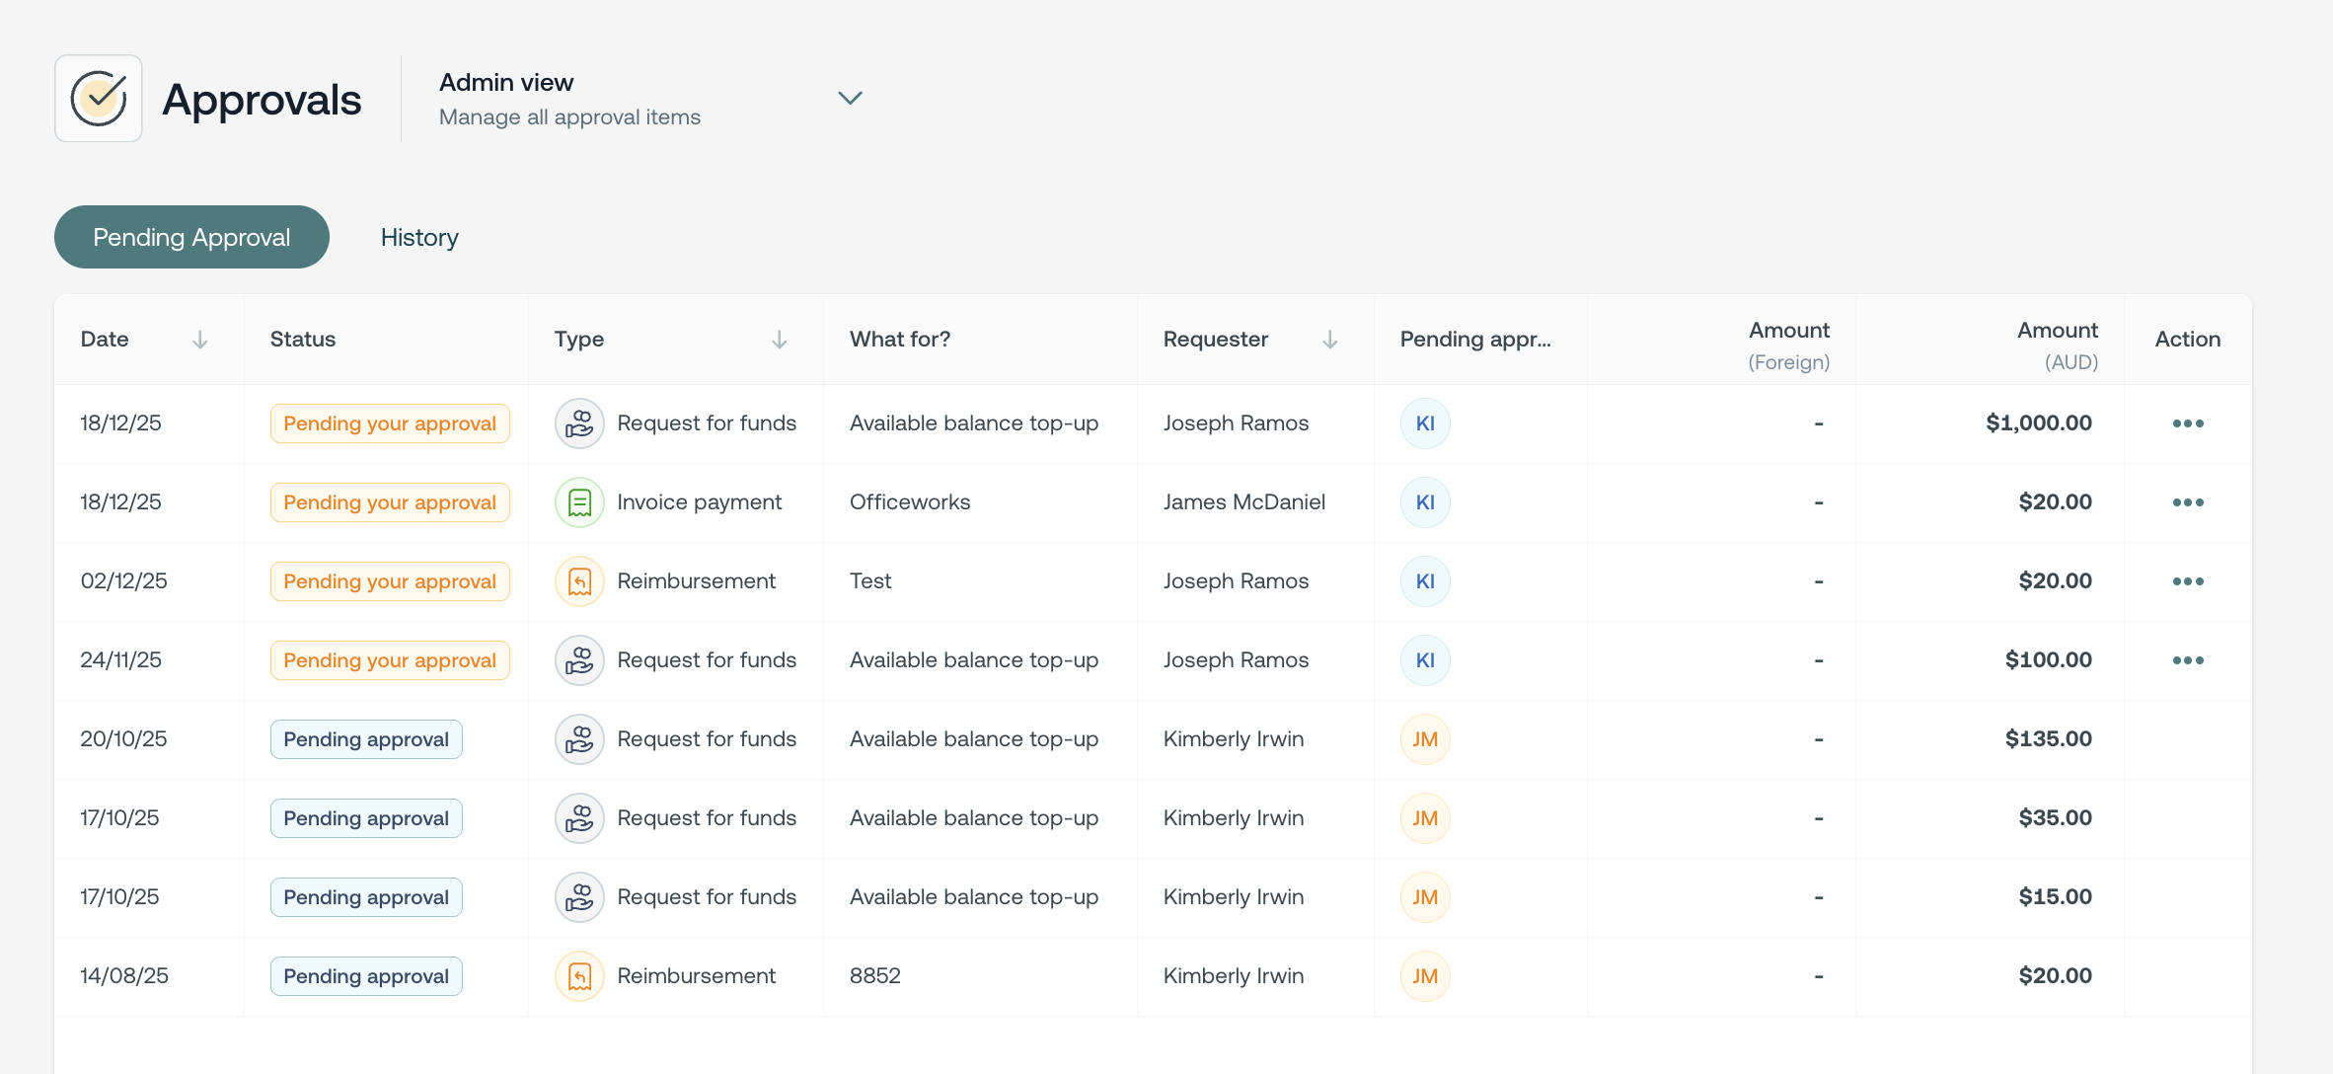Click Pending your approval badge for Officeworks
2333x1074 pixels.
(x=390, y=502)
